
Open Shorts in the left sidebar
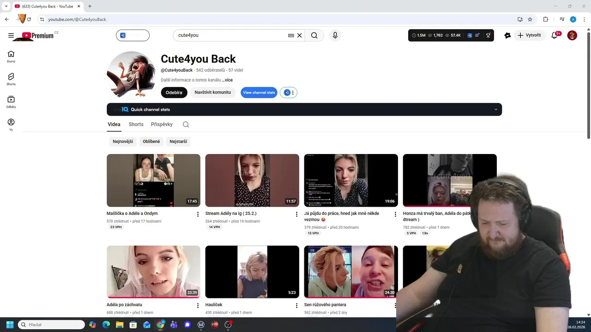[x=11, y=79]
